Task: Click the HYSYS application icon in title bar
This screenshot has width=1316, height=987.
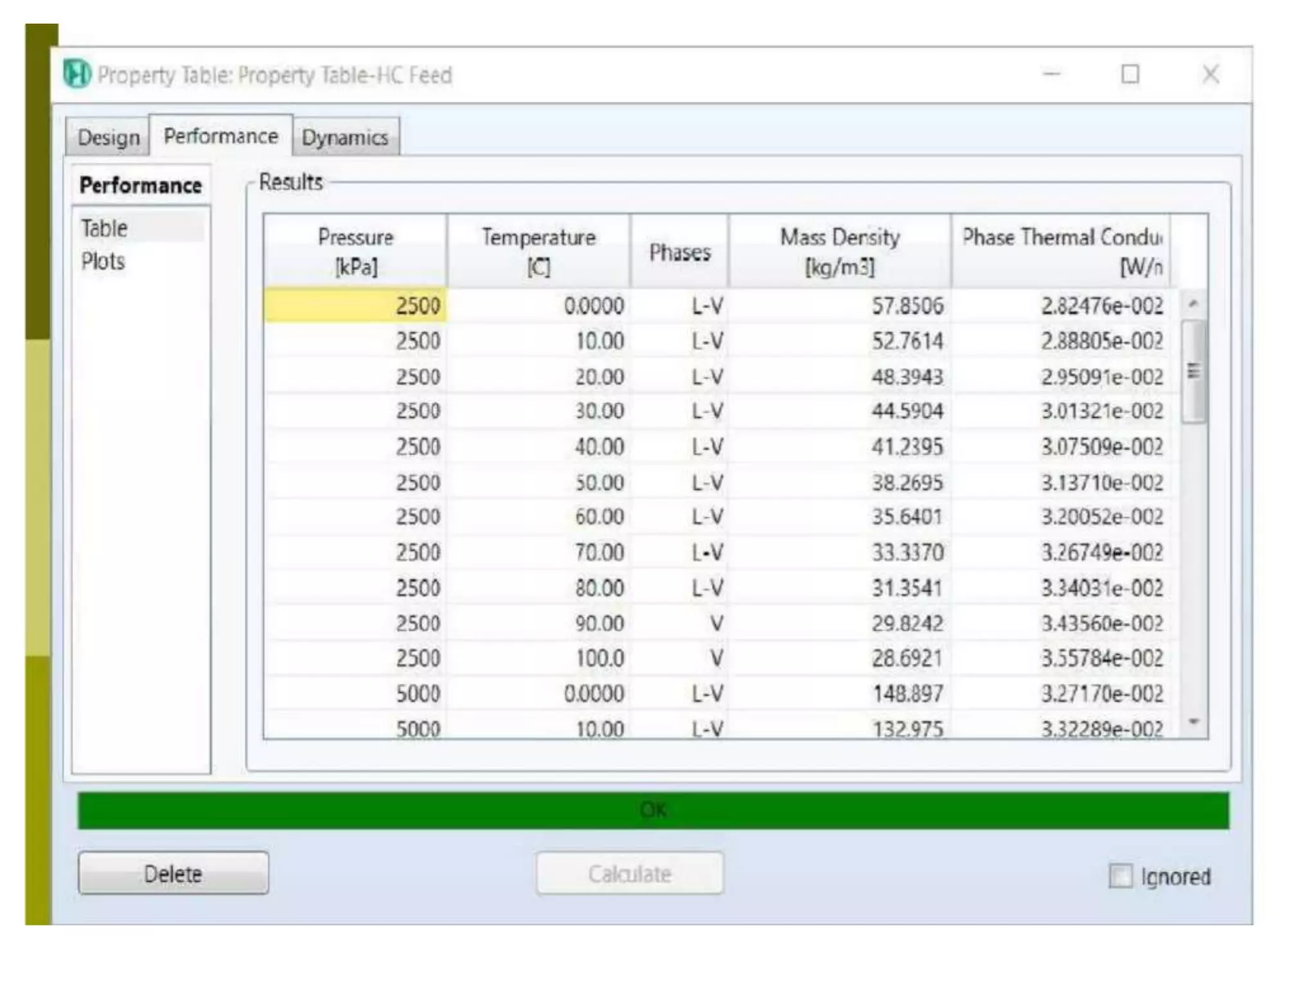Action: pos(78,74)
